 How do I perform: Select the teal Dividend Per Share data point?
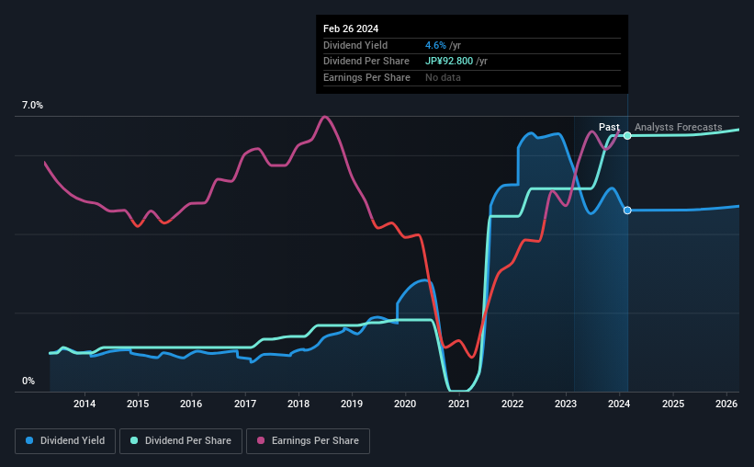(627, 136)
